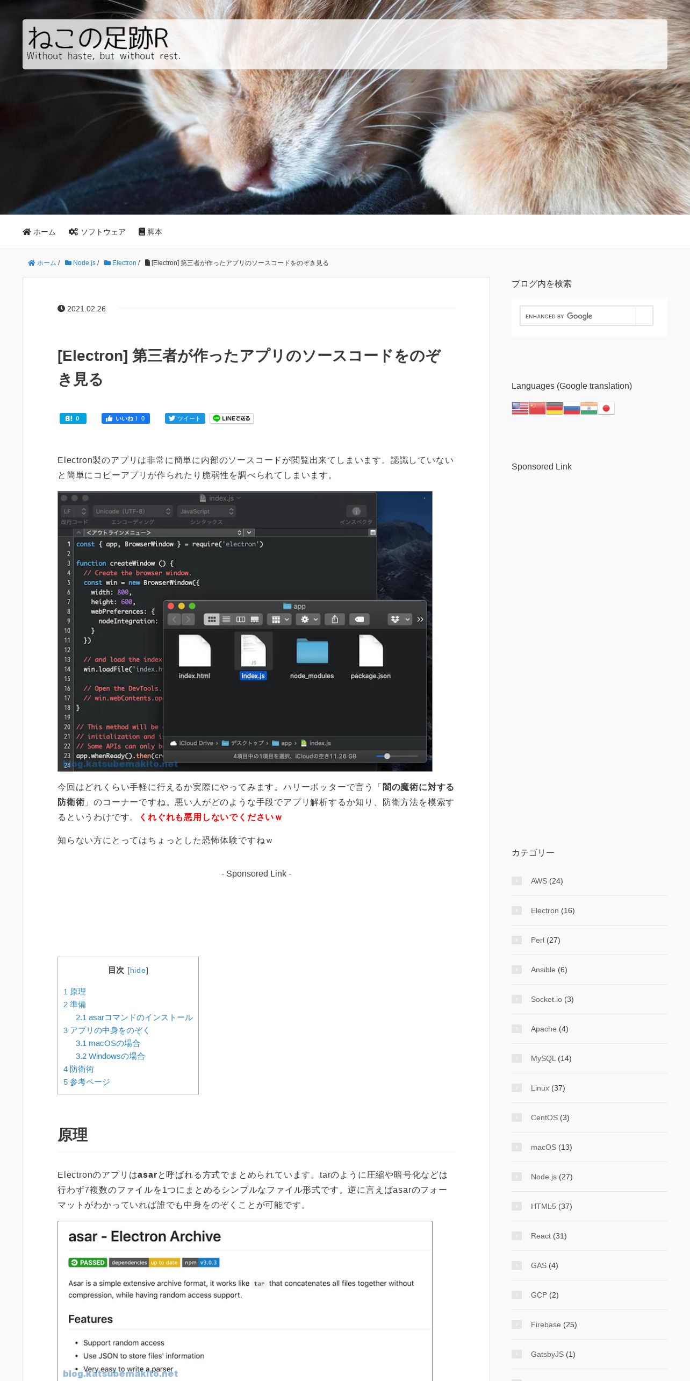690x1381 pixels.
Task: Open the asar Electron Archive README image
Action: point(245,1301)
